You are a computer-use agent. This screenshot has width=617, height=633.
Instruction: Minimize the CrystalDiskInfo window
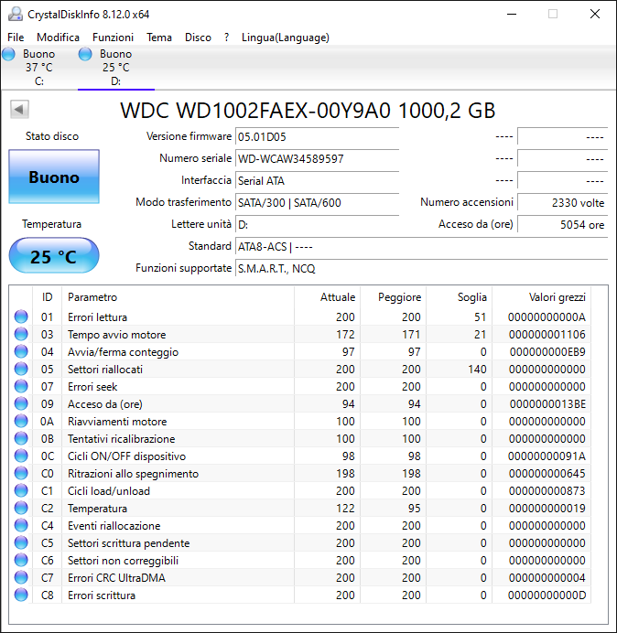tap(512, 14)
